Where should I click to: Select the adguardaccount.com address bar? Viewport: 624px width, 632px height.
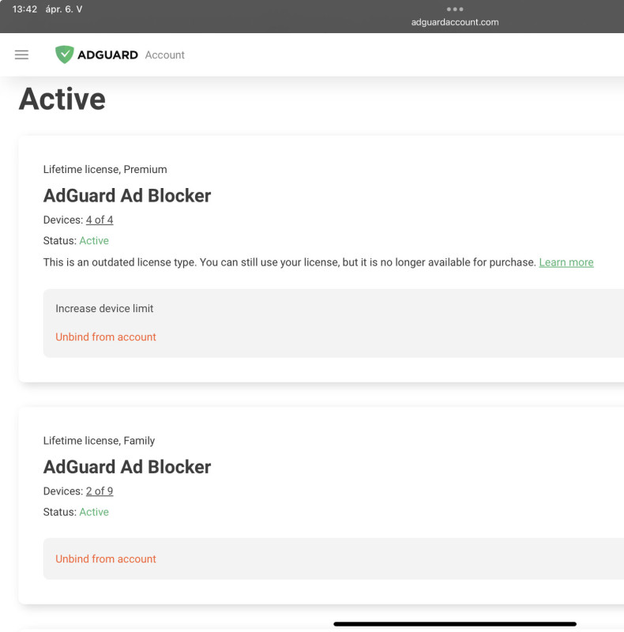point(455,22)
